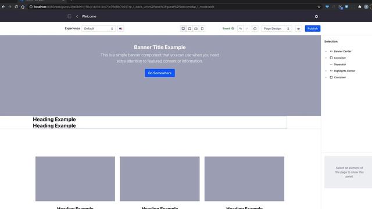Click the browser address bar URL
The height and width of the screenshot is (209, 372).
pyautogui.click(x=124, y=7)
